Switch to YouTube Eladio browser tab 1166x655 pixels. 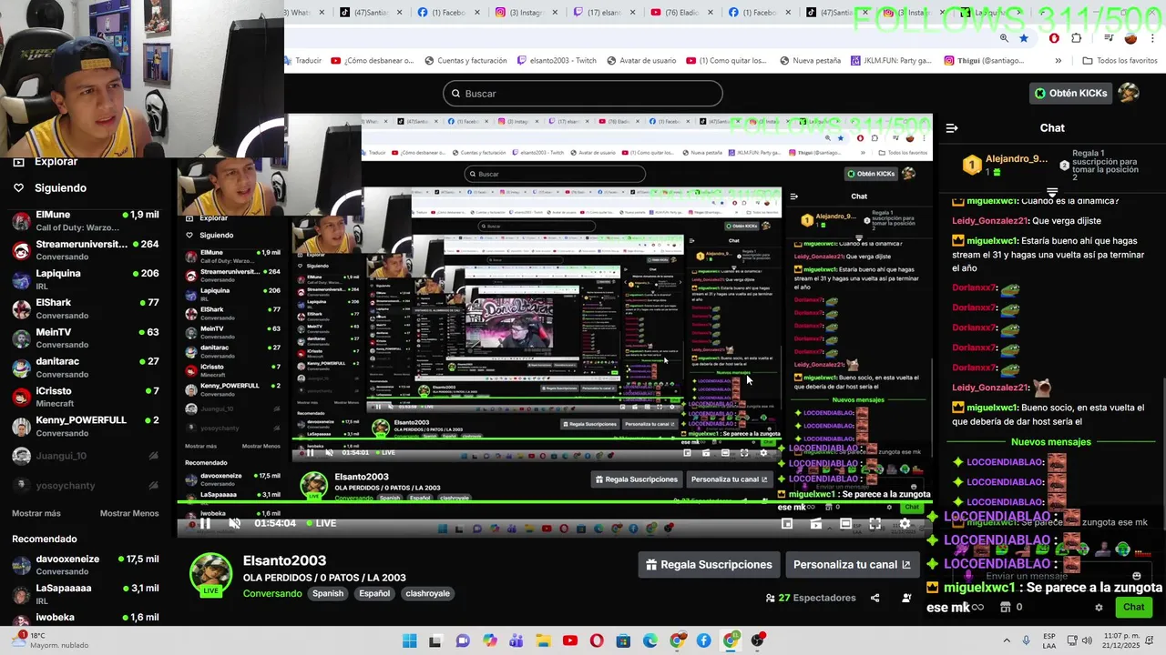click(x=683, y=13)
